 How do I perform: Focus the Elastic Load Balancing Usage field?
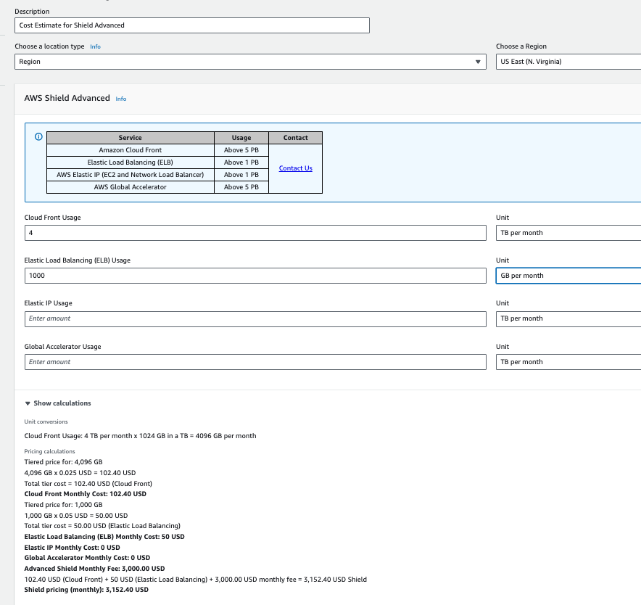click(255, 276)
